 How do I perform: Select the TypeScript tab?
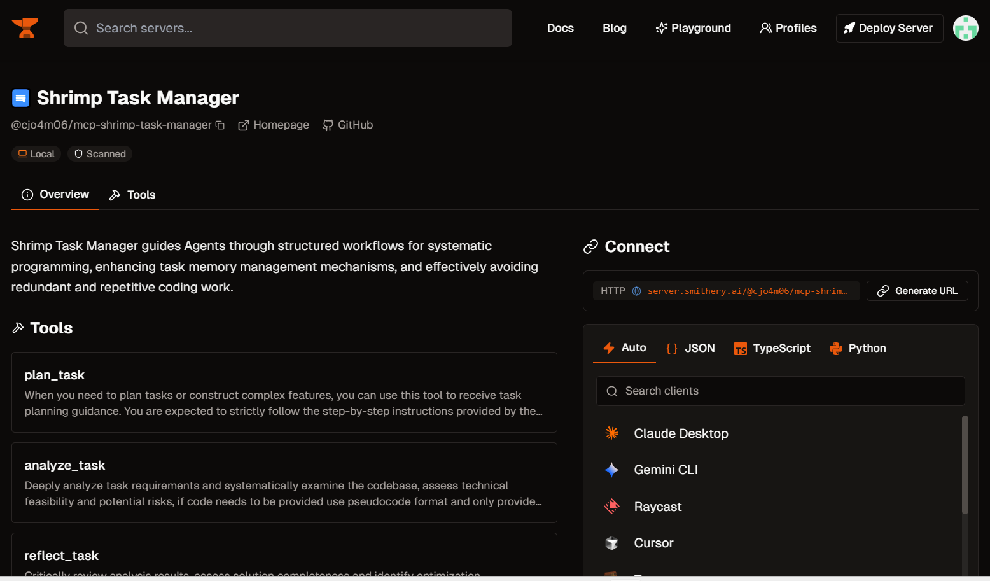[x=772, y=348]
